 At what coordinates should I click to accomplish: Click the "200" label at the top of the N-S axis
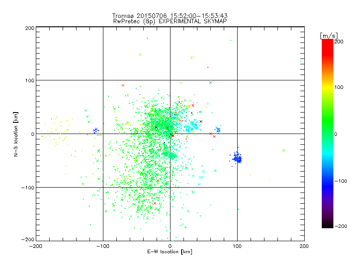coord(30,28)
